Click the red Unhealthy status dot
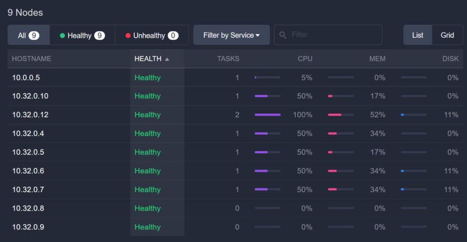 point(128,36)
